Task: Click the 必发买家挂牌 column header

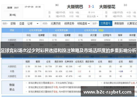Action: (x=35, y=30)
